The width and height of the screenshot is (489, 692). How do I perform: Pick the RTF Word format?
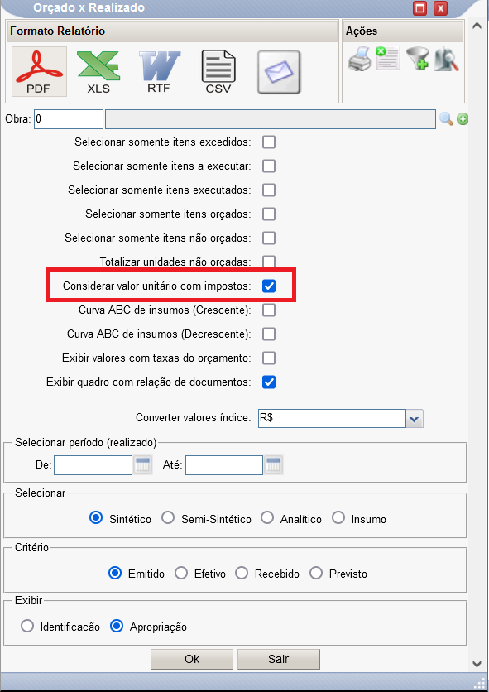tap(159, 71)
